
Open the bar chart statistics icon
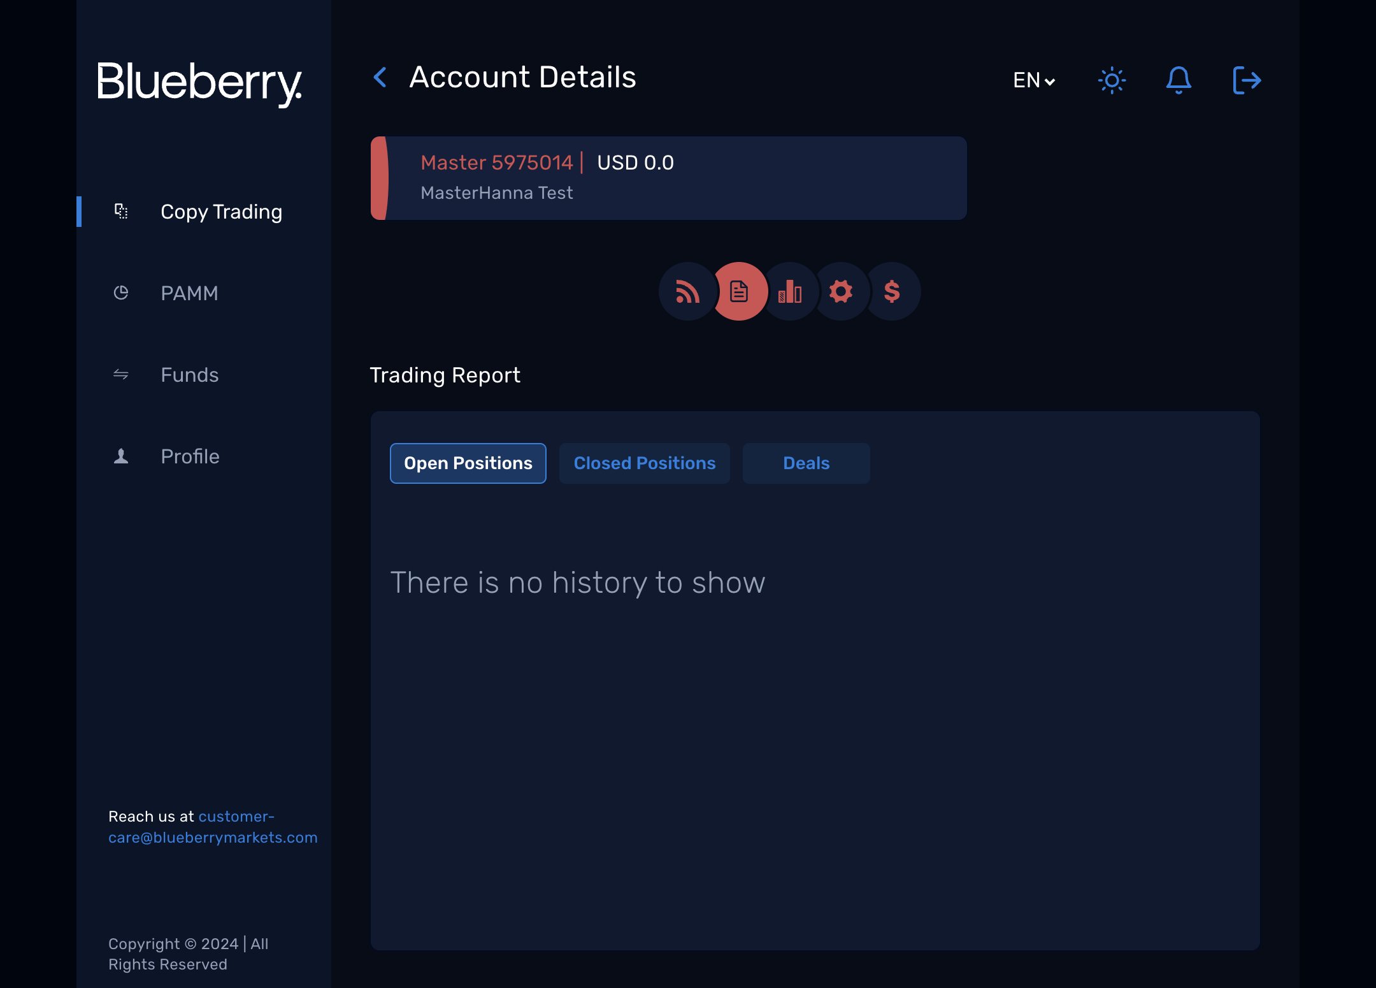(790, 291)
